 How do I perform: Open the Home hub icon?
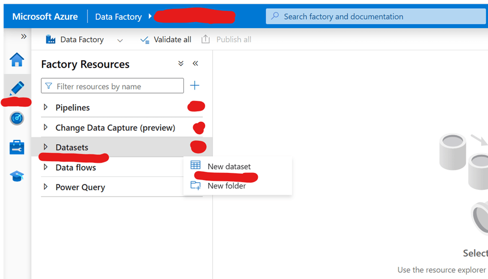17,60
